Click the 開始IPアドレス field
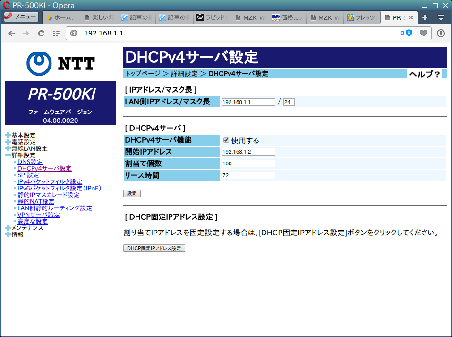Screen dimensions: 452x337 point(248,152)
